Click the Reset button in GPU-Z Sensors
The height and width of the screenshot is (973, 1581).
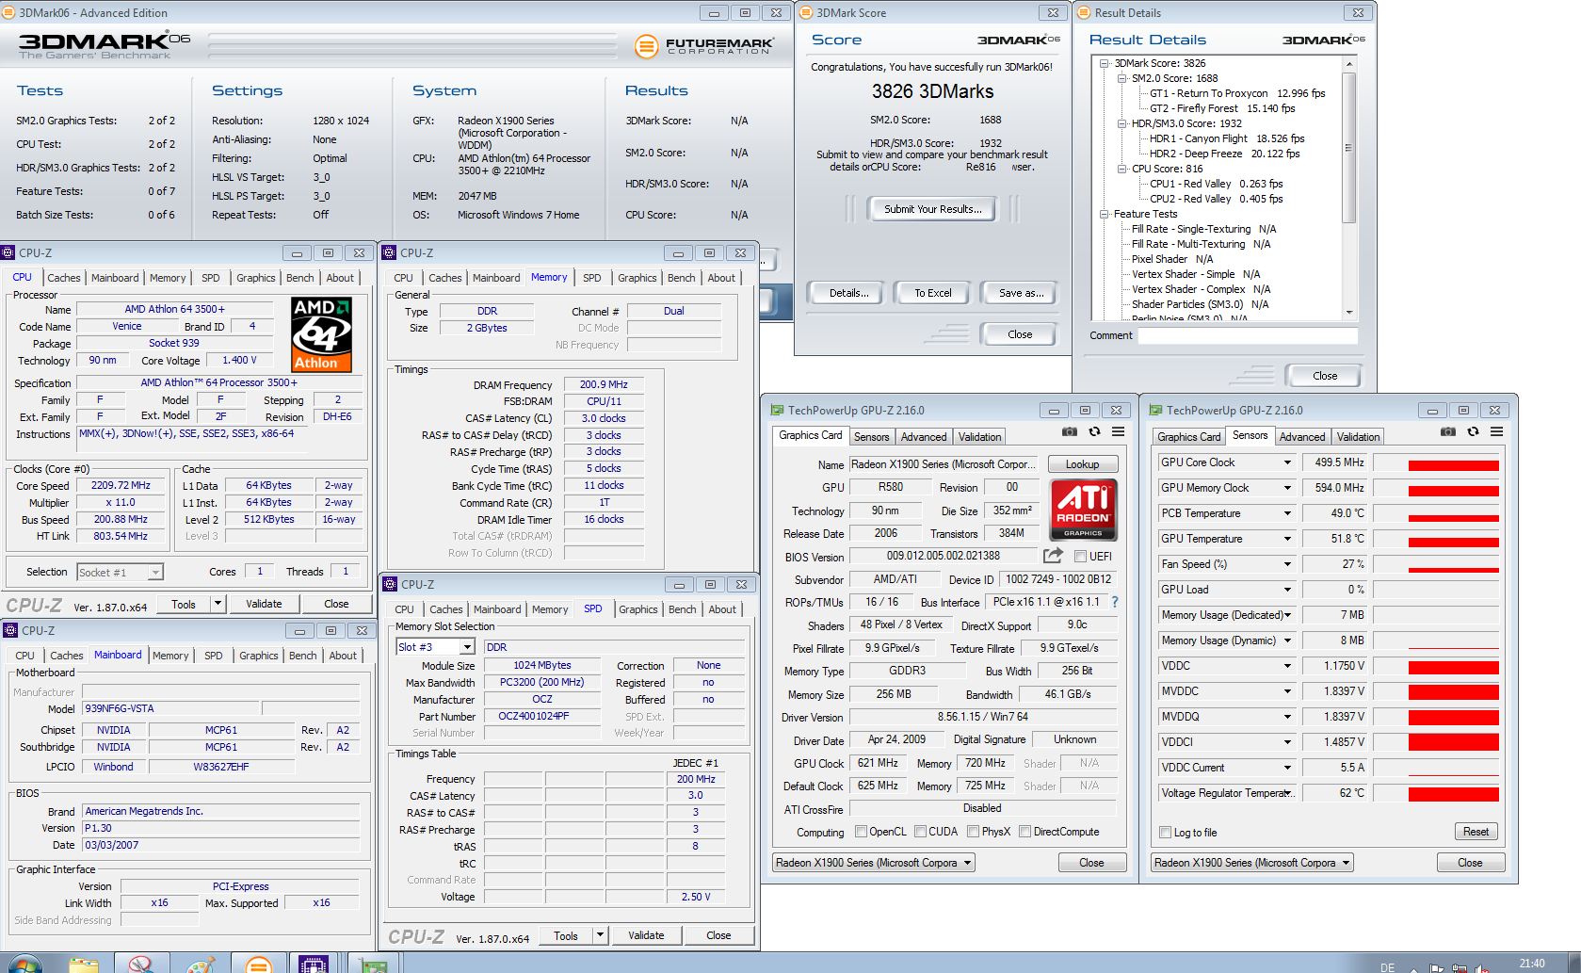(1476, 832)
